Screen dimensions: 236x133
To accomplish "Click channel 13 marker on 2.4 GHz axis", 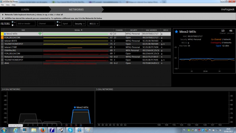I will point(81,125).
